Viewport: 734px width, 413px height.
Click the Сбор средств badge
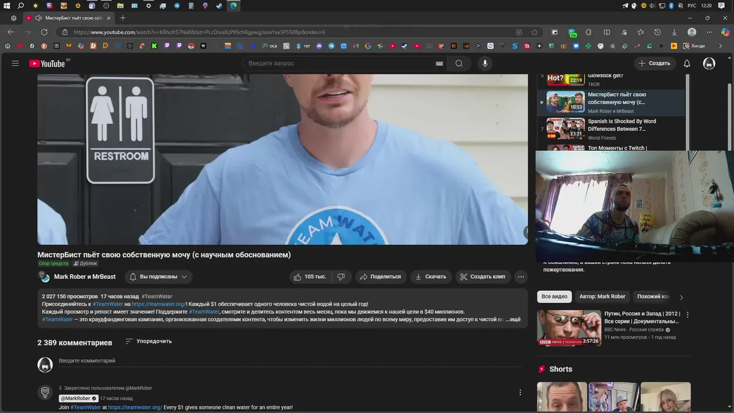[53, 263]
